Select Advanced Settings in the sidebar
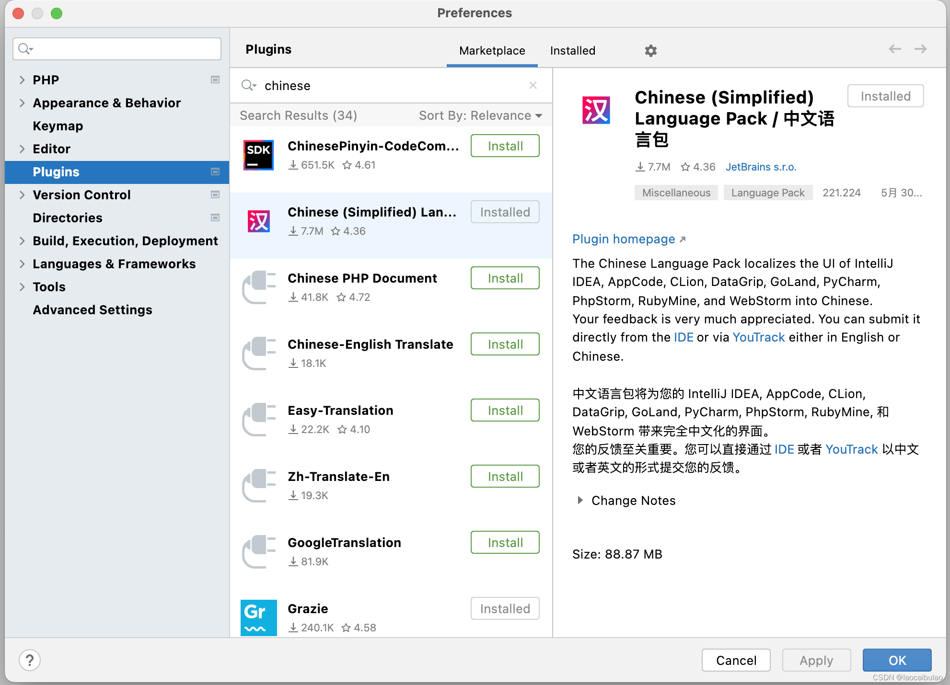This screenshot has height=685, width=950. 93,310
